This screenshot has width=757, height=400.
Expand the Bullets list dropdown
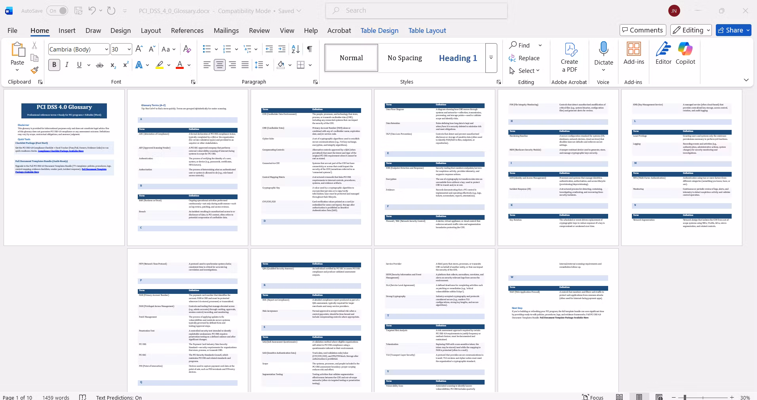[x=216, y=49]
